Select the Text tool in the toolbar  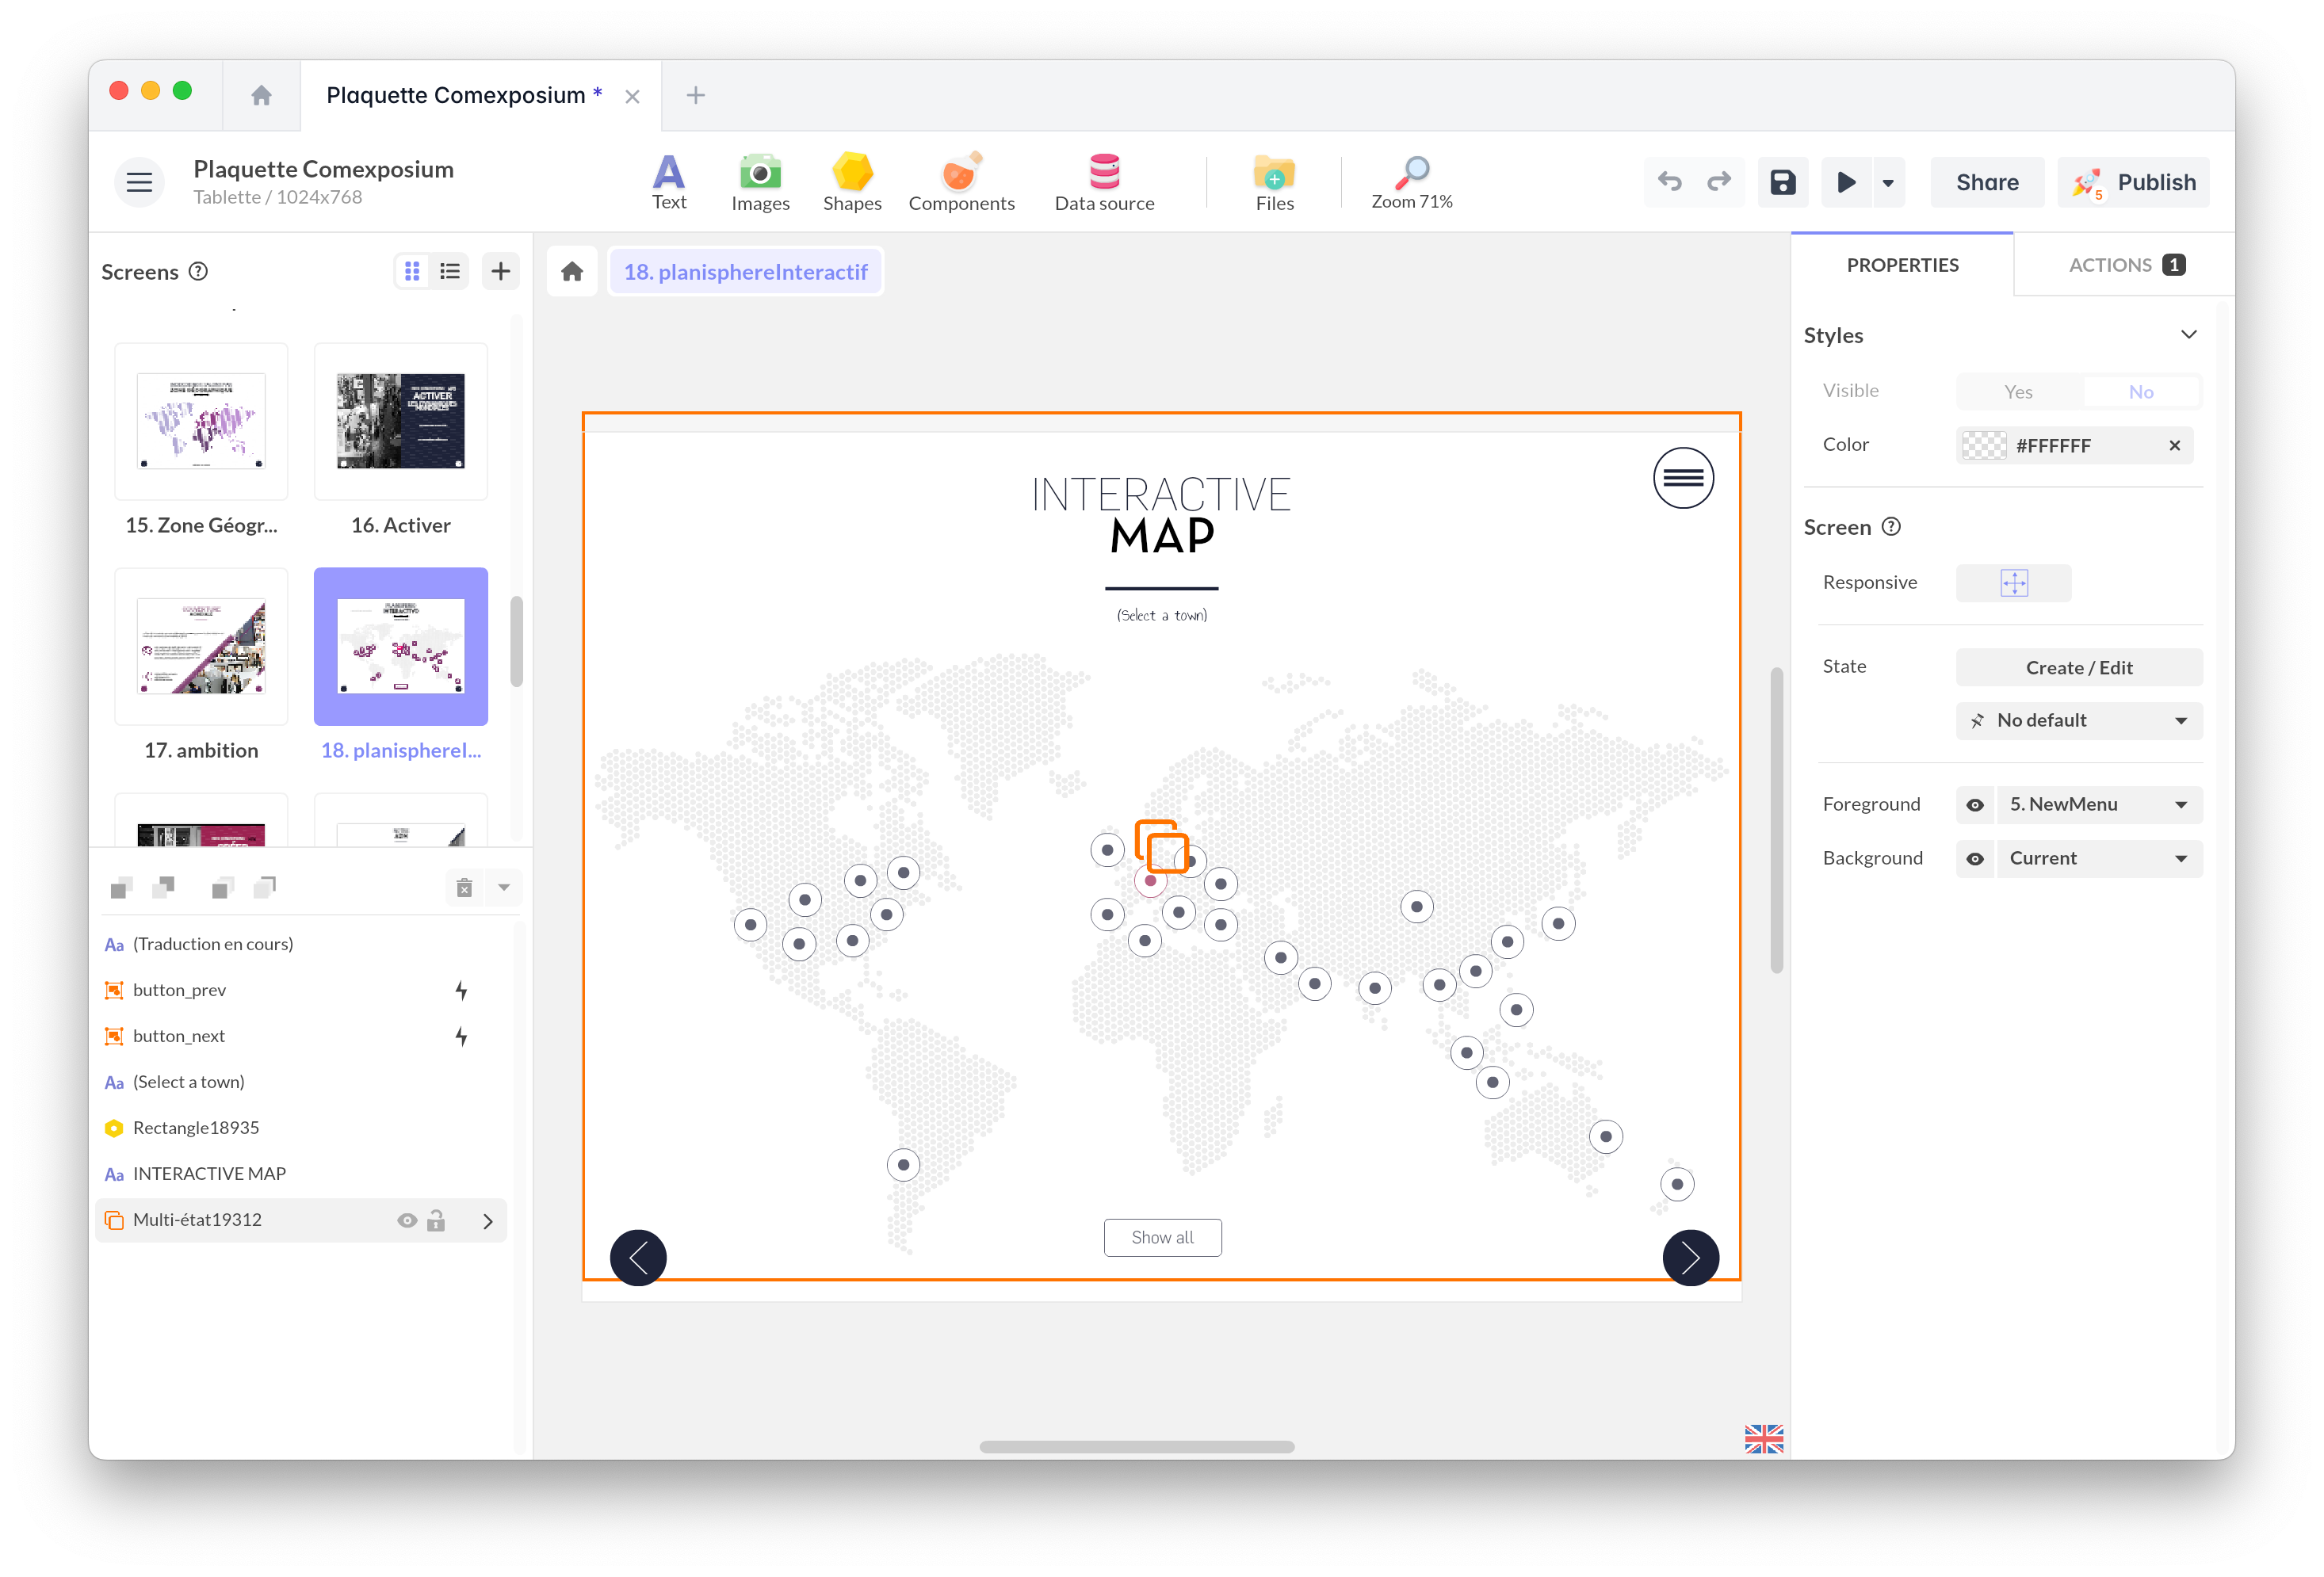pyautogui.click(x=669, y=182)
